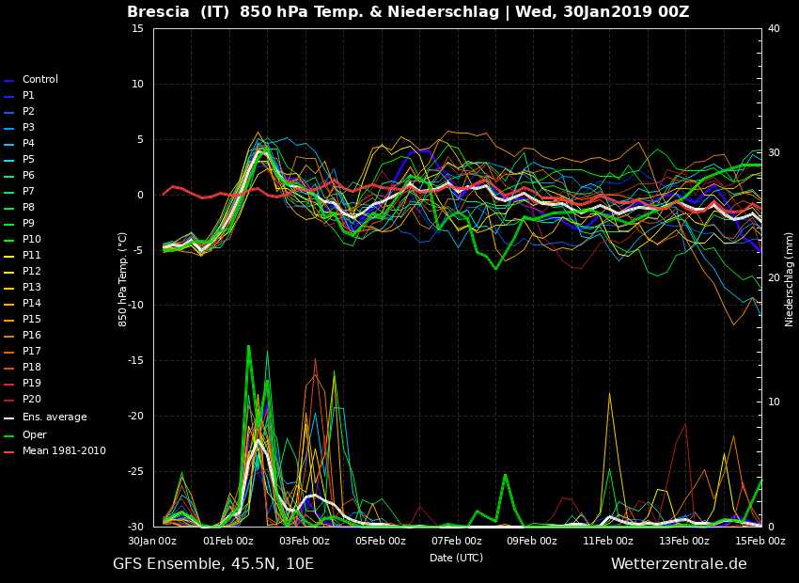Click the 850 hPa Temp. axis label
The width and height of the screenshot is (799, 583).
123,278
